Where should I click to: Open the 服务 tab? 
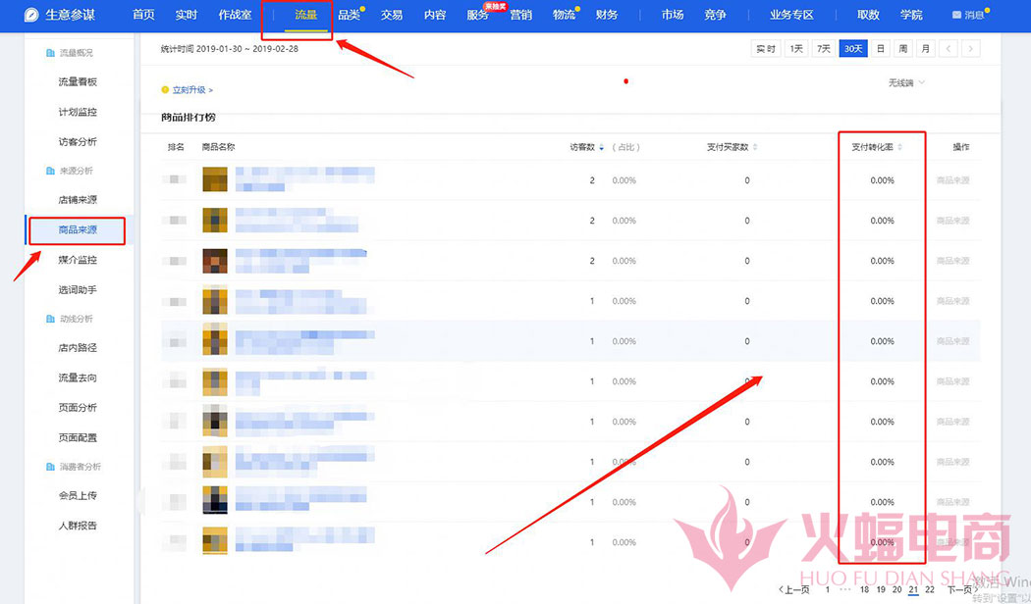click(x=477, y=15)
